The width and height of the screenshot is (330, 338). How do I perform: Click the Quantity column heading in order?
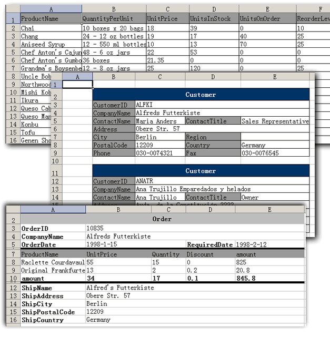coord(168,254)
